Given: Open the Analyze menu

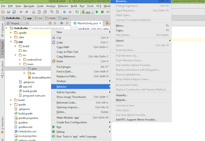Looking at the screenshot, I should pos(51,6).
